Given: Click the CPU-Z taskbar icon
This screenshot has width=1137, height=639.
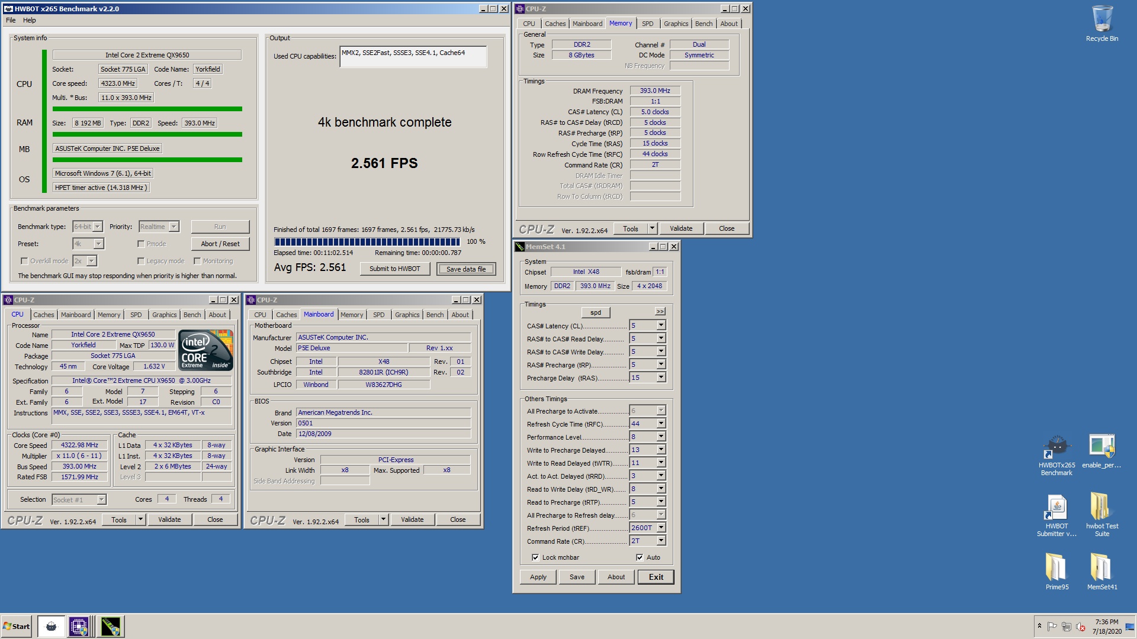Looking at the screenshot, I should pos(78,626).
